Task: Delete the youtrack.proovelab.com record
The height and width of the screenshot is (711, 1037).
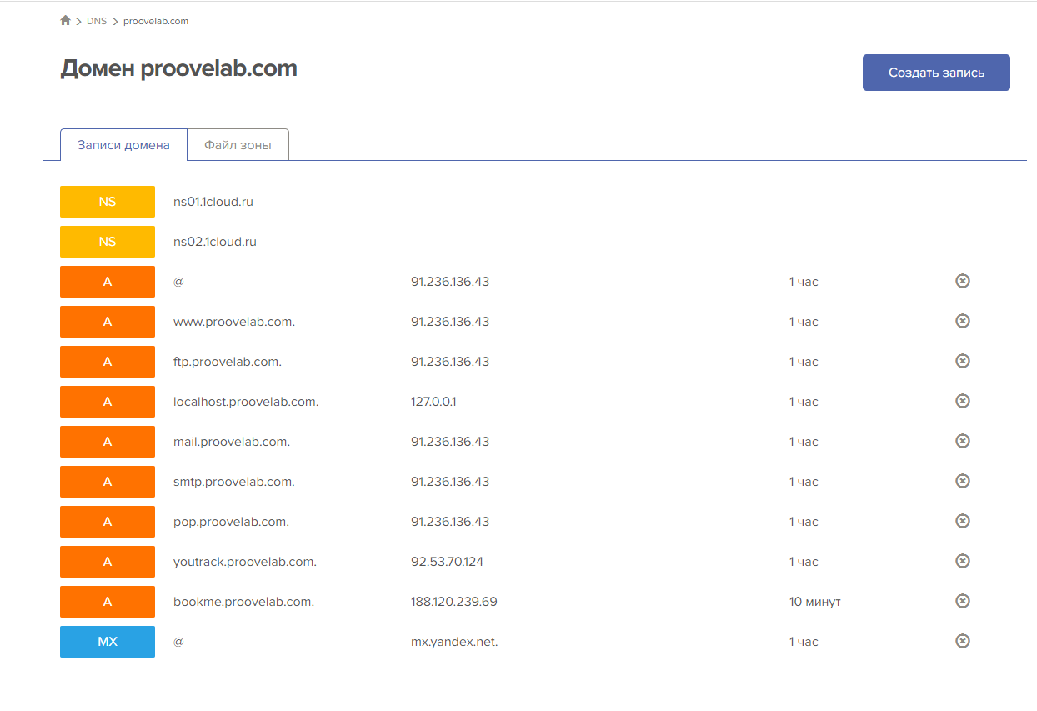Action: [x=962, y=561]
